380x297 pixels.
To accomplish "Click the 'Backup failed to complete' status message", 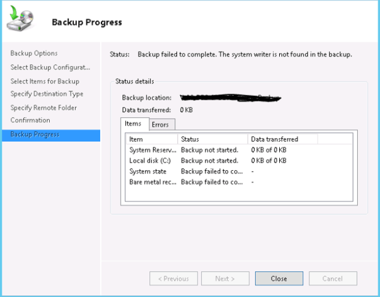I will point(245,54).
